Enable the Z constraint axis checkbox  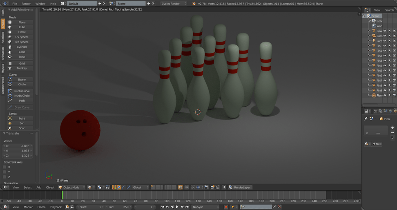[4, 177]
